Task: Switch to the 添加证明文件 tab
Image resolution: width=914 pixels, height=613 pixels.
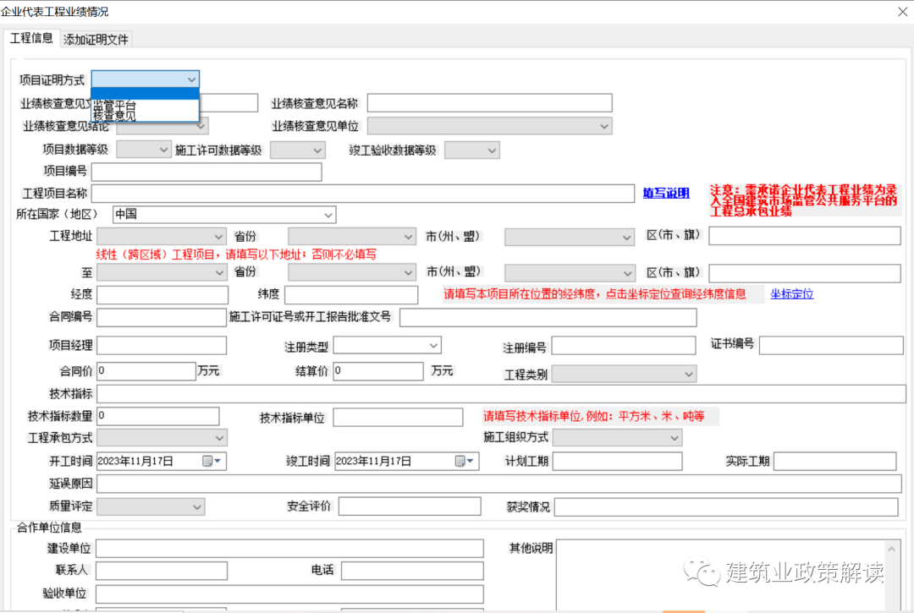Action: pos(95,38)
